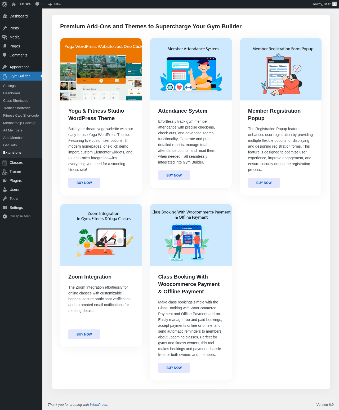Buy the Class Booking WooCommerce add-on

point(174,368)
